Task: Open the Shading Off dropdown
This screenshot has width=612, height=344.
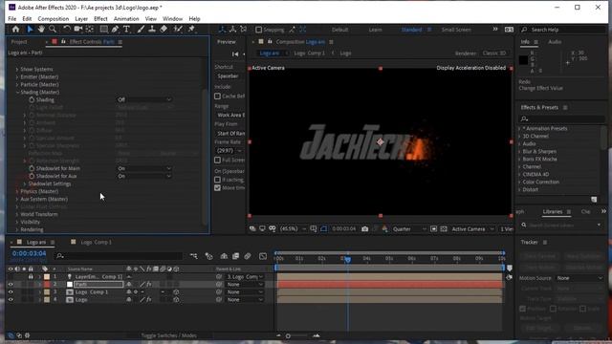Action: point(144,99)
